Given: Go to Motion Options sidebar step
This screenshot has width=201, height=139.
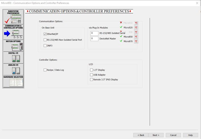Looking at the screenshot, I should (x=13, y=46).
